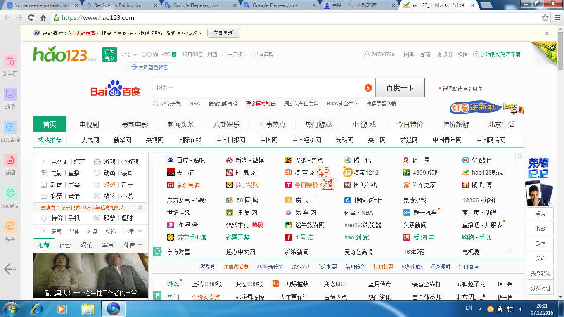Click the address bar URL
Screen dimensions: 564x317
[x=98, y=18]
